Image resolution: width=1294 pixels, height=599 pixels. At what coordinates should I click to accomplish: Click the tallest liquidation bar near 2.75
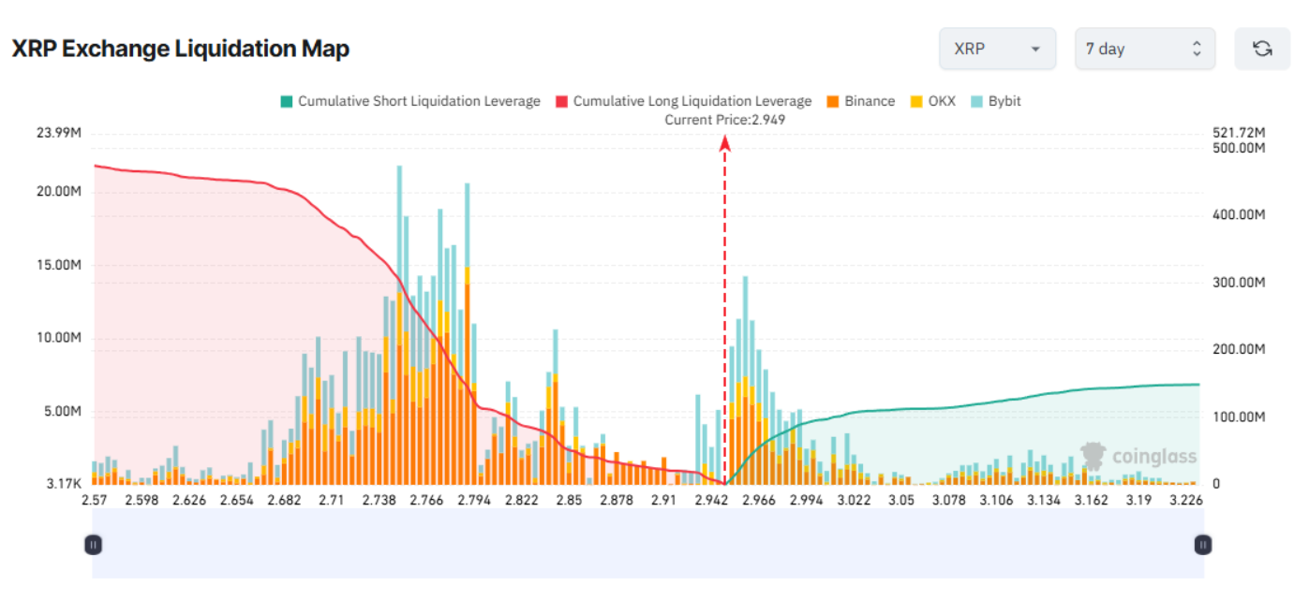point(399,328)
